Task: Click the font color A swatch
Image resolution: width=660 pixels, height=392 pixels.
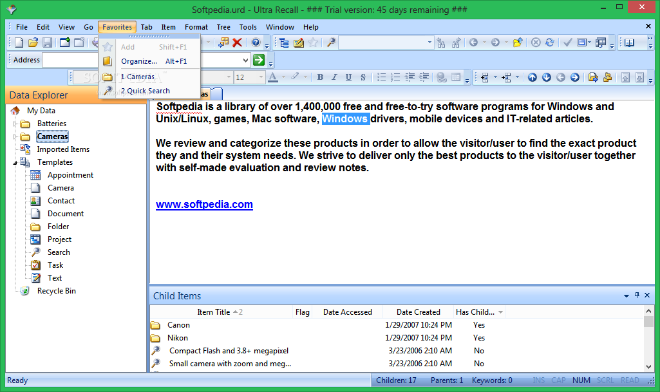Action: [x=273, y=77]
